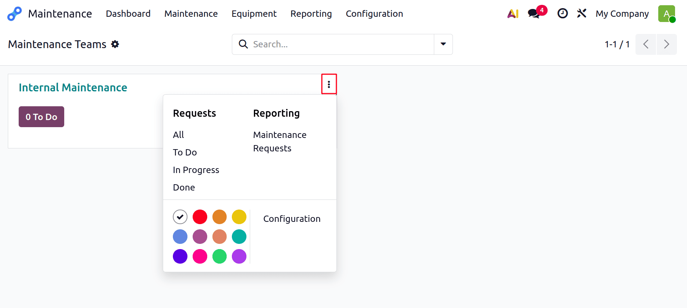
Task: Select To Do requests in the dropdown
Action: [x=185, y=152]
